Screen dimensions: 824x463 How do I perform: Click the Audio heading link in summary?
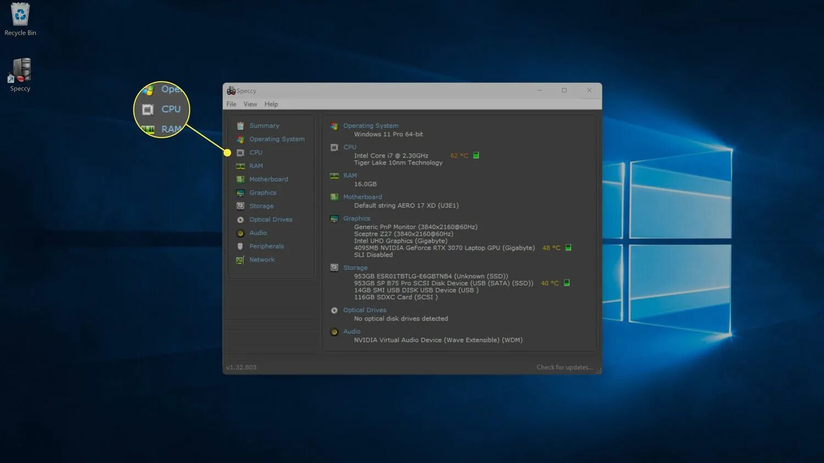pos(352,332)
